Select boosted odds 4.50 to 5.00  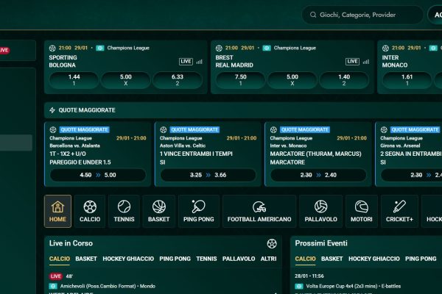pyautogui.click(x=98, y=175)
